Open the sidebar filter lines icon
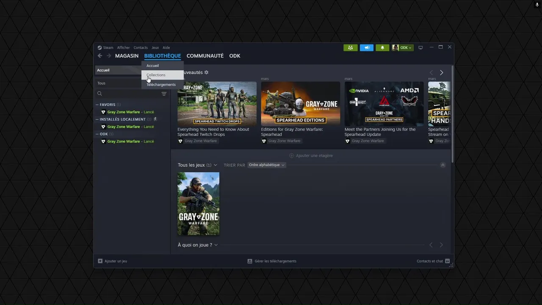 tap(164, 94)
